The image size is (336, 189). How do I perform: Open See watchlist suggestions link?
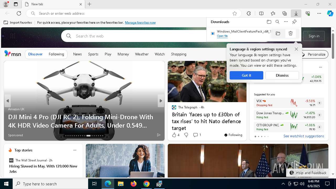click(304, 136)
